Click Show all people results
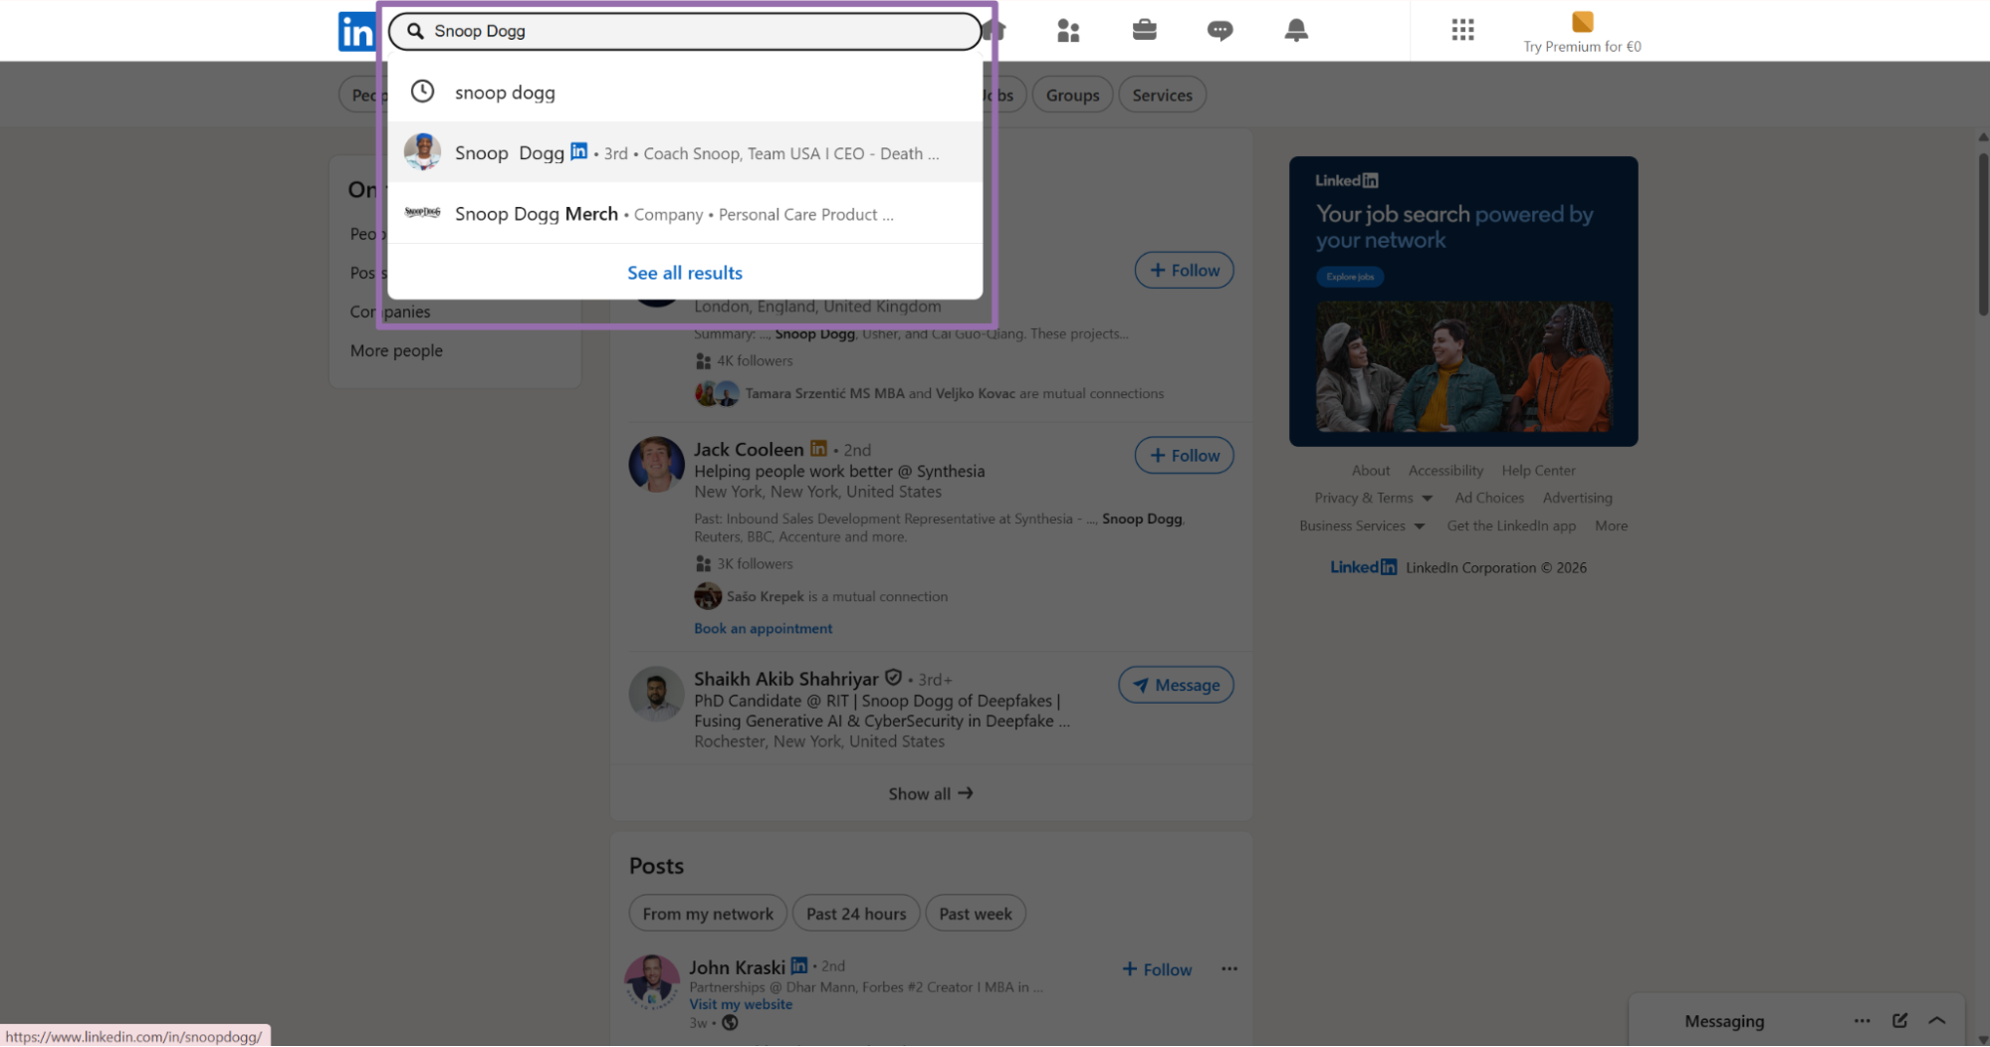This screenshot has width=1990, height=1047. click(930, 793)
